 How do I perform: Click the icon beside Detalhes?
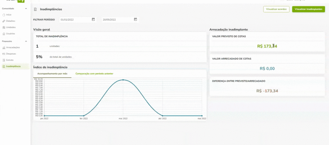[x=4, y=21]
